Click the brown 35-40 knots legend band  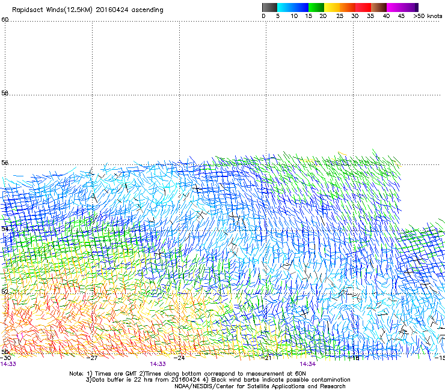point(379,7)
